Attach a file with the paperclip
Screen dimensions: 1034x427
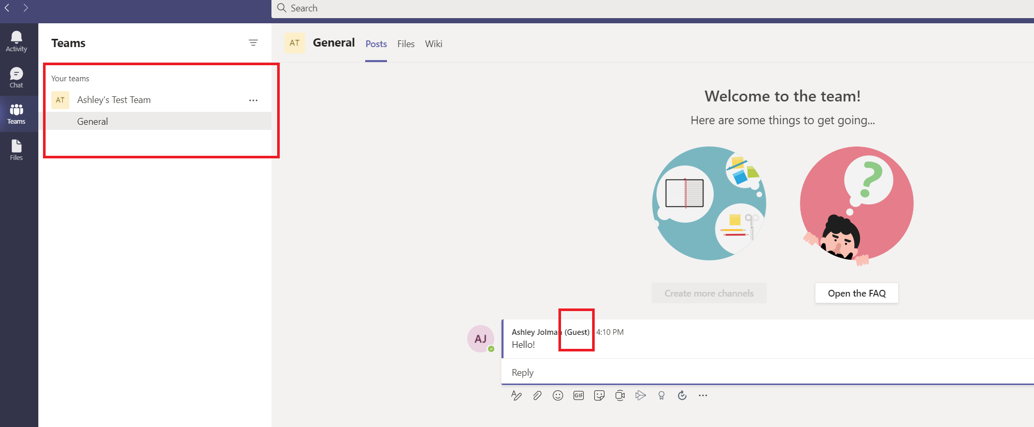[x=537, y=395]
